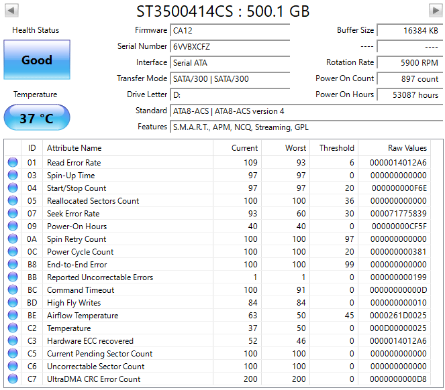Select the Read Error Rate attribute name
This screenshot has width=445, height=390.
click(x=74, y=163)
